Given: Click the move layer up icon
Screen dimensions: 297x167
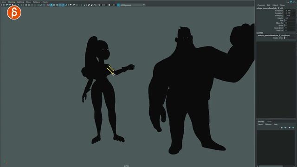Looking at the screenshot, I should tap(282, 128).
